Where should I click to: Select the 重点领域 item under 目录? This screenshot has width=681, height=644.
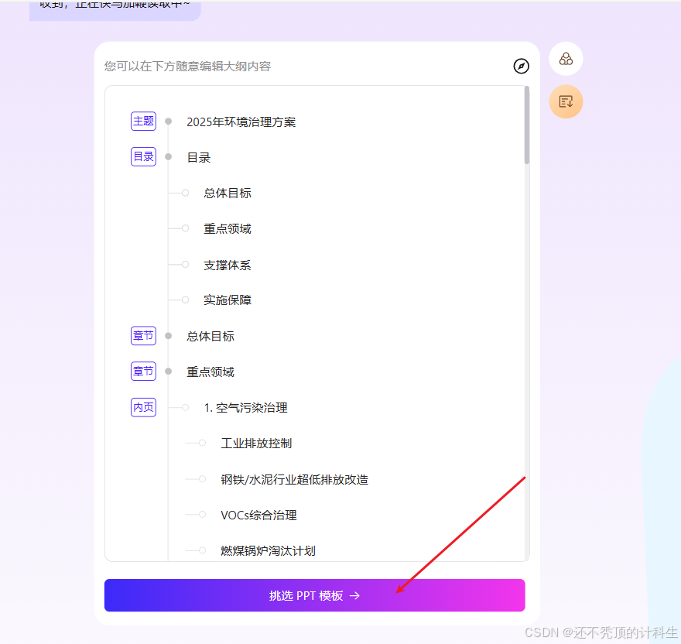point(228,228)
